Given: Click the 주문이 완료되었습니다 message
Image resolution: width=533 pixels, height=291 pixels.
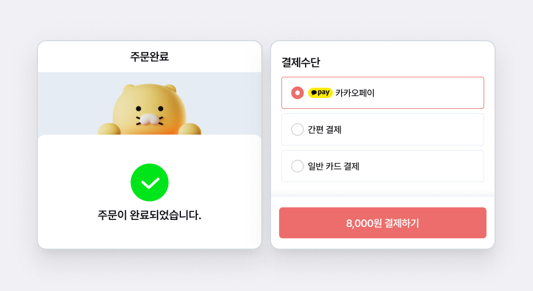Looking at the screenshot, I should pos(149,215).
